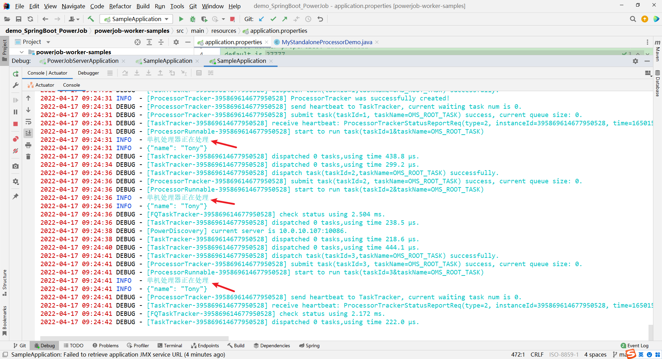This screenshot has height=359, width=662.
Task: Take thread dump with the camera icon
Action: pos(16,166)
